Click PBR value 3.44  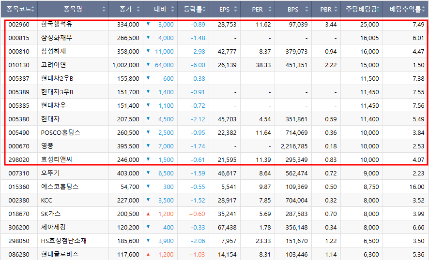click(x=331, y=24)
